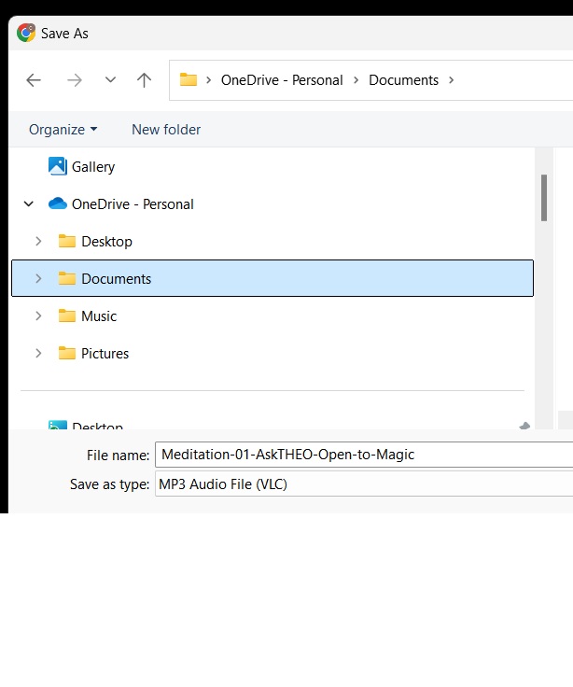This screenshot has width=573, height=687.
Task: Select the Documents folder in the tree
Action: click(x=116, y=279)
